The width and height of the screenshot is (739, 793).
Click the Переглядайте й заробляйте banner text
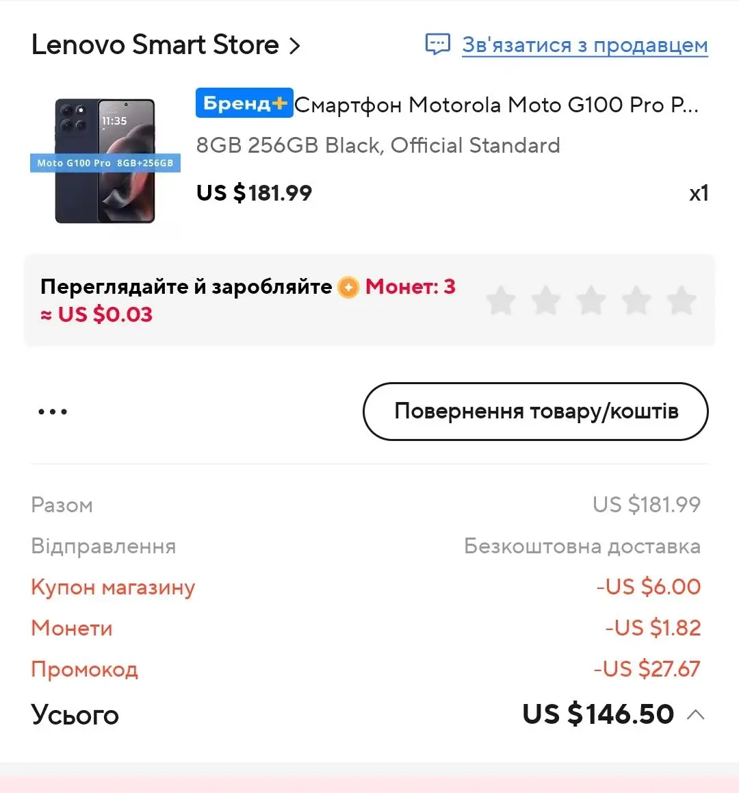point(186,287)
